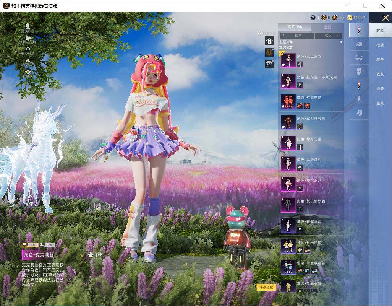Viewport: 392px width, 306px height.
Task: Select the 套装-云宝联名款 outfit thumbnail
Action: click(x=288, y=267)
